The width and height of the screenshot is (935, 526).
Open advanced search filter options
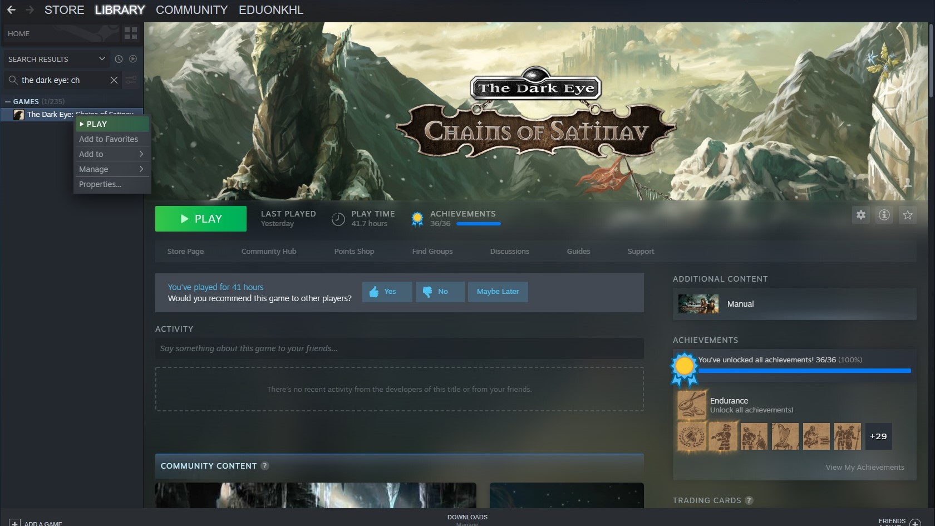pos(131,80)
